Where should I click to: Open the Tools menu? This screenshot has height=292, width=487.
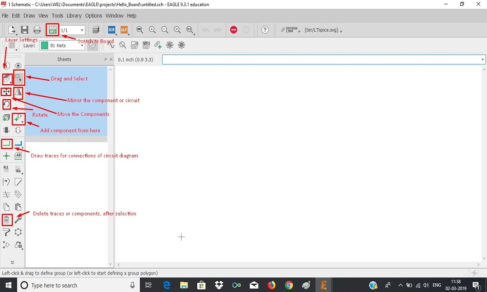(57, 16)
